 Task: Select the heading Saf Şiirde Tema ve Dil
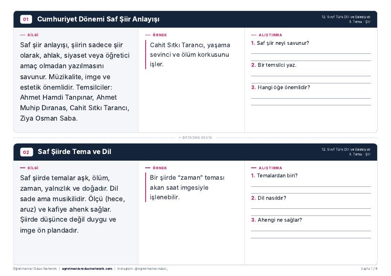click(x=74, y=152)
